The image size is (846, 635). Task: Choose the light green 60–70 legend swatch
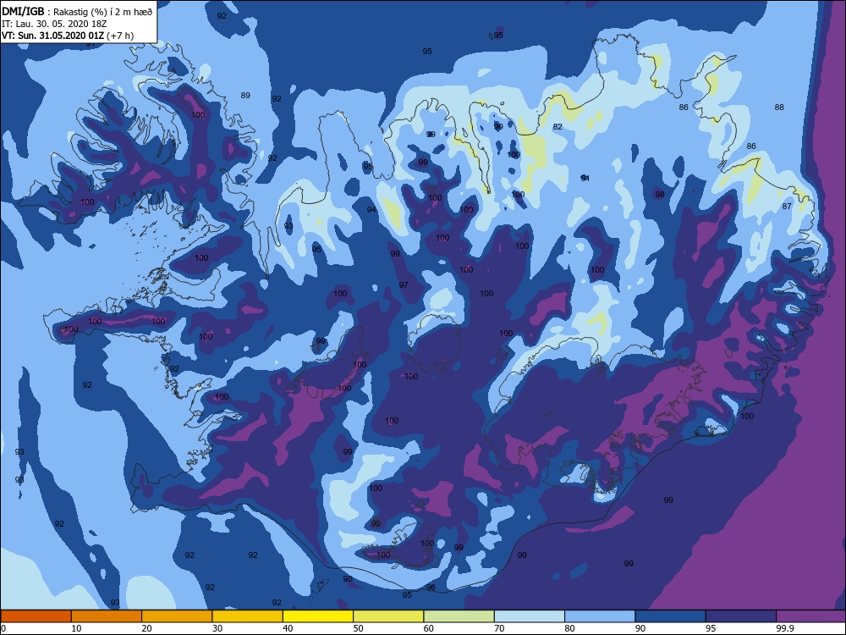click(459, 616)
